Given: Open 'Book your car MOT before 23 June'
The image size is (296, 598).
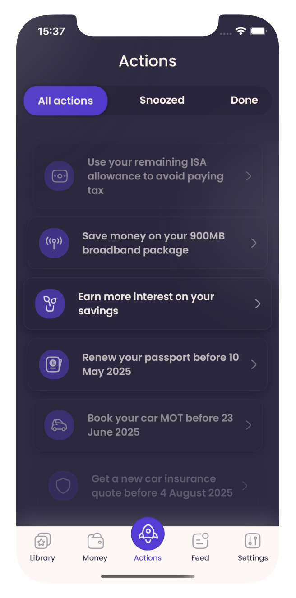Looking at the screenshot, I should tap(160, 425).
